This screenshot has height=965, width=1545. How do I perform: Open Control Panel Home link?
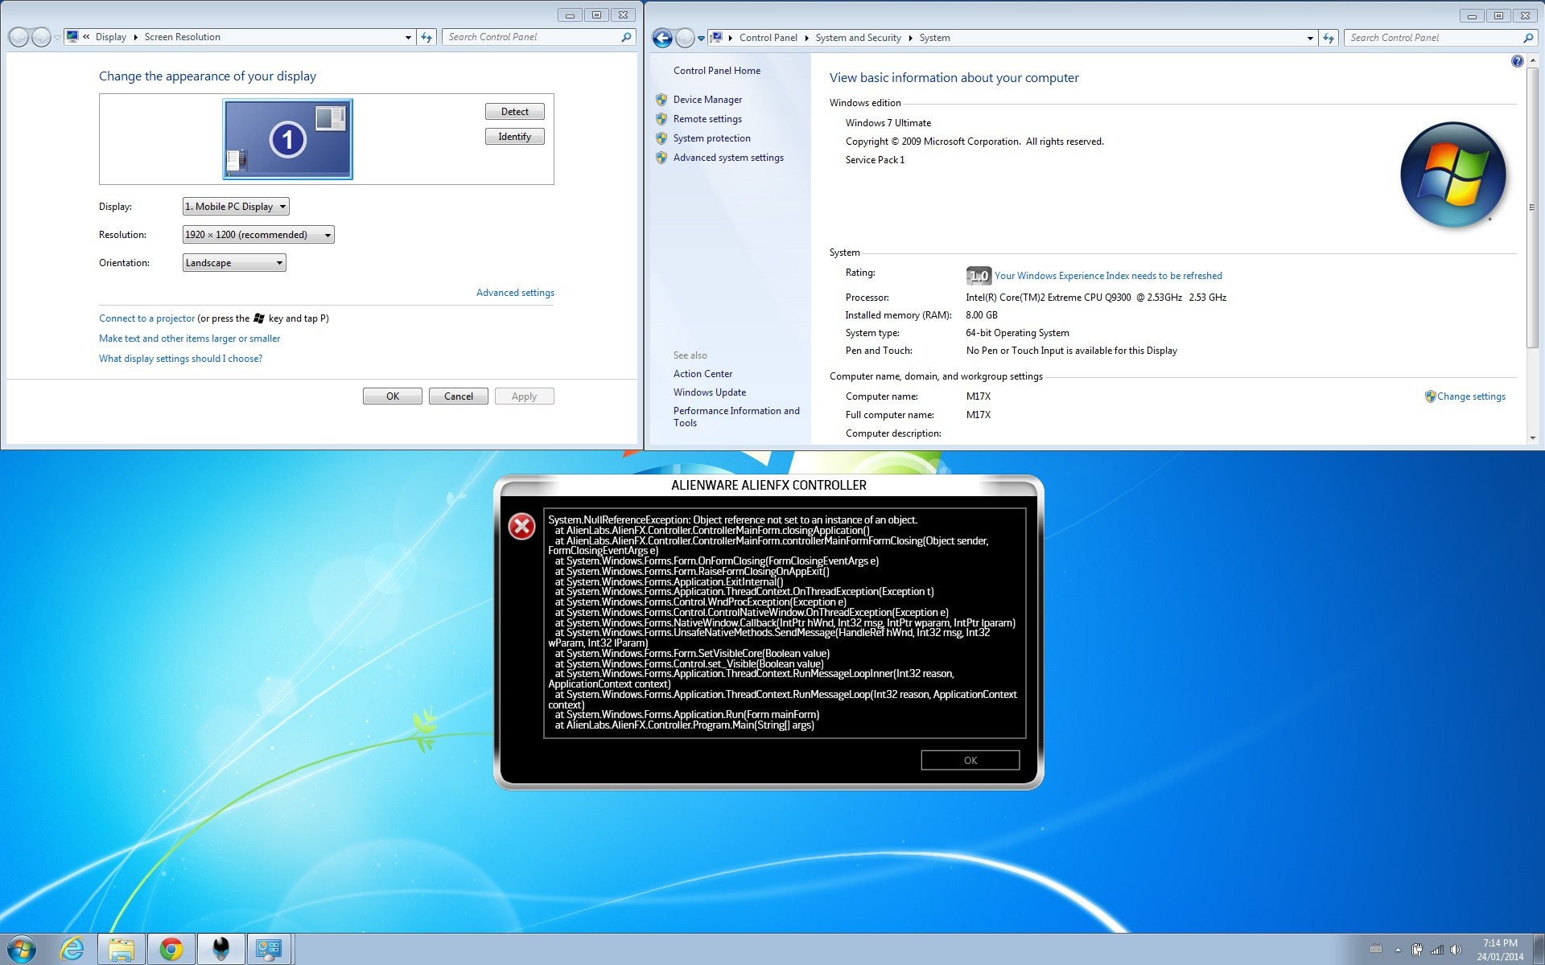(x=717, y=71)
